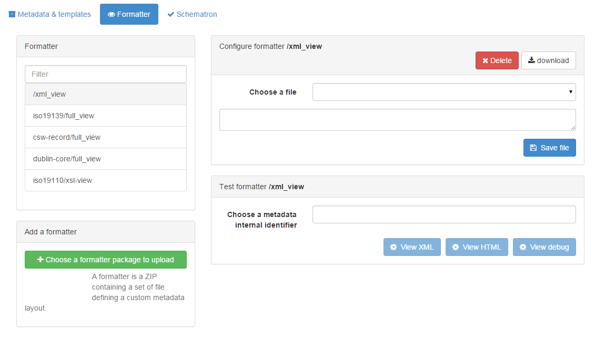Switch to the Schematron tab
The width and height of the screenshot is (595, 339).
[x=192, y=14]
